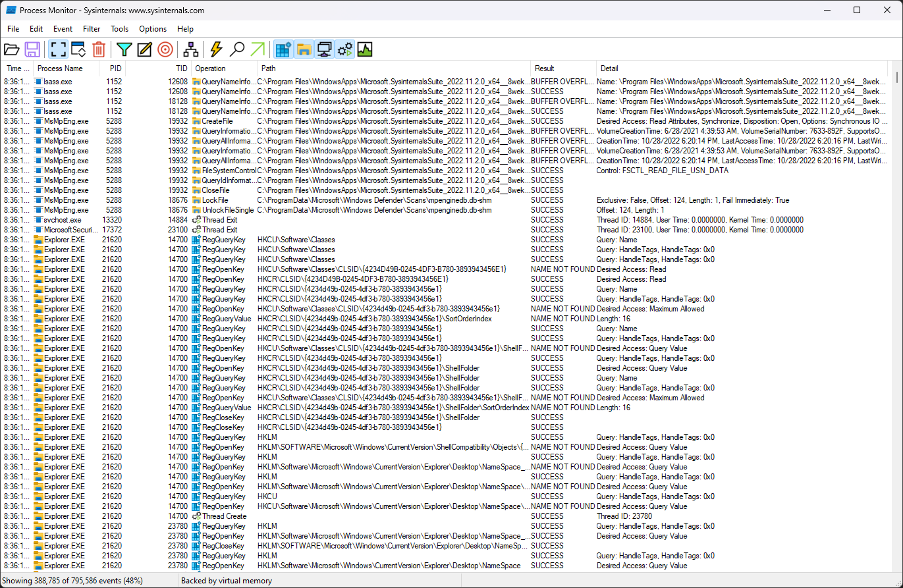Viewport: 903px width, 588px height.
Task: Click detail starting 'Exclusive: False, Offset: 124'
Action: [x=693, y=200]
